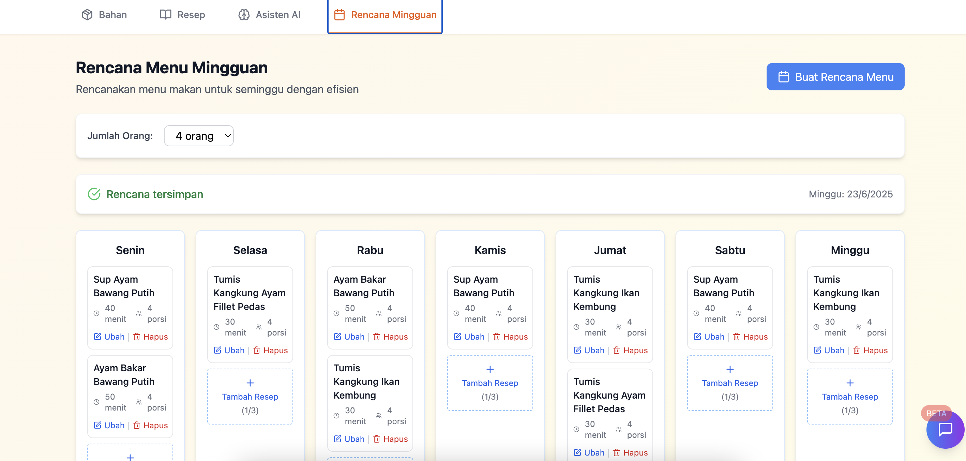Open the BETA chat bubble icon

pyautogui.click(x=945, y=430)
